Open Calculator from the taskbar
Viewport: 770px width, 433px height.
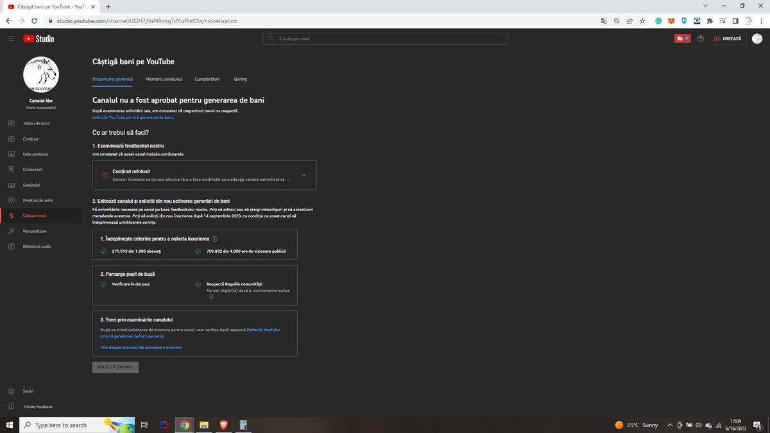pos(243,425)
